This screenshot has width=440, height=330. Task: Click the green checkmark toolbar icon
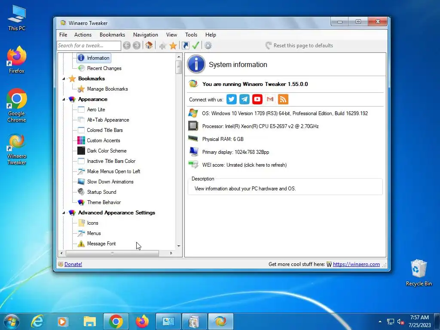click(196, 45)
